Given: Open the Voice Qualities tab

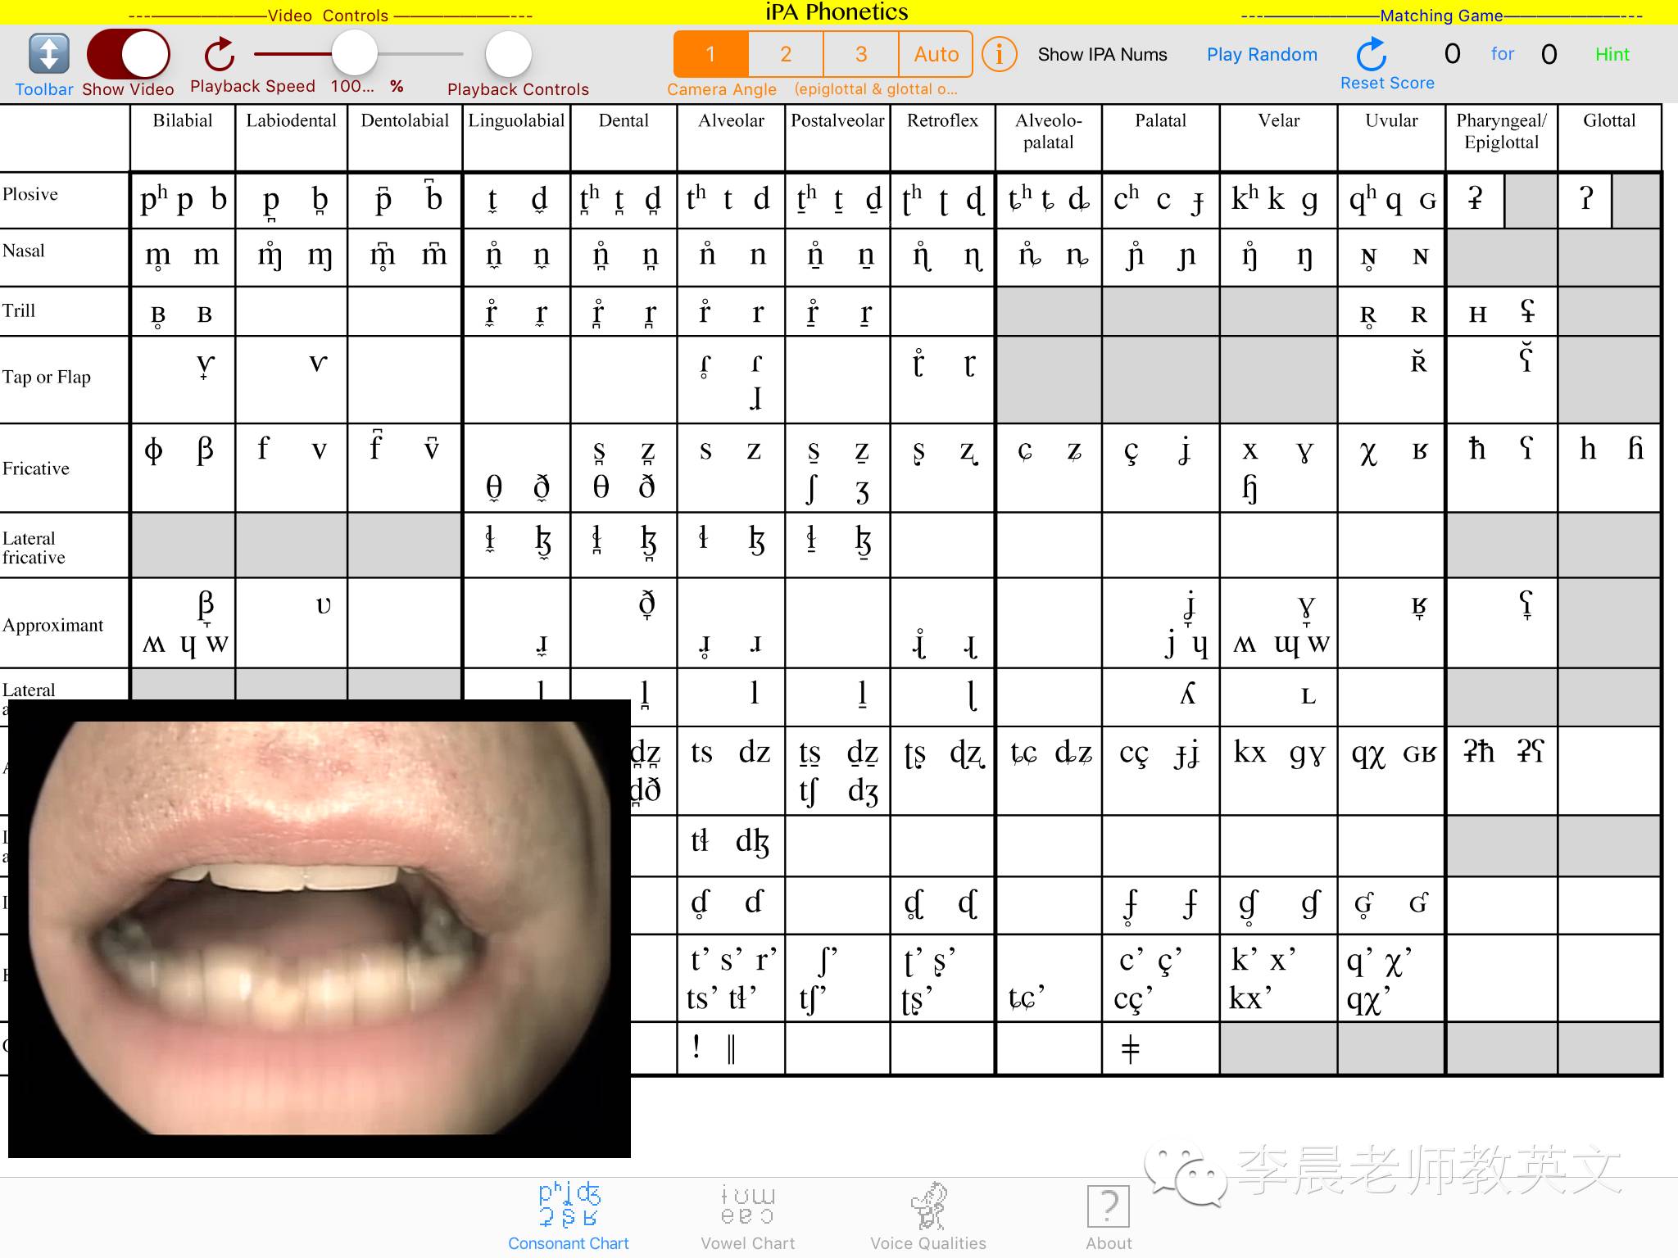Looking at the screenshot, I should tap(928, 1216).
